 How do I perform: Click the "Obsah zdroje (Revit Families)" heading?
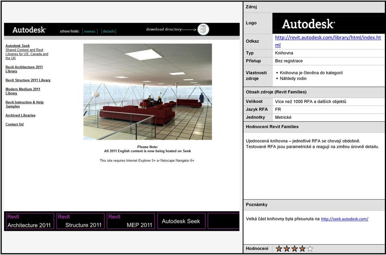pyautogui.click(x=276, y=92)
